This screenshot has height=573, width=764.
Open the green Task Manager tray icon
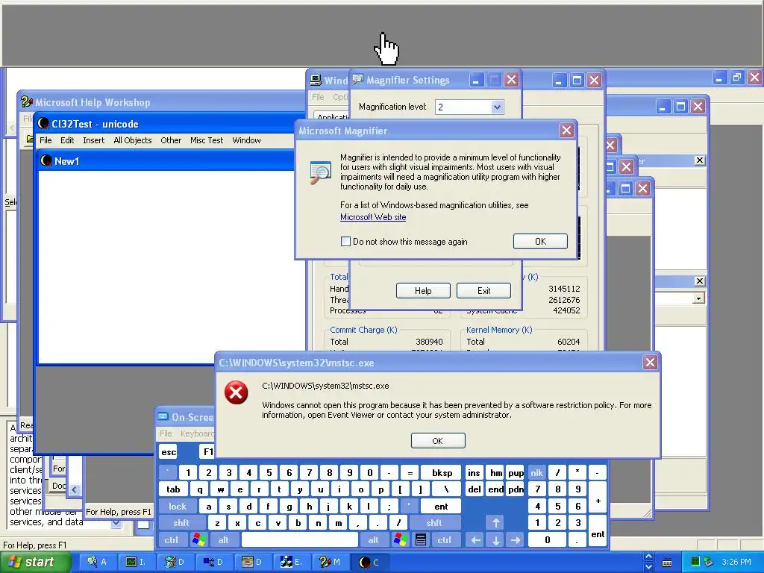[695, 563]
